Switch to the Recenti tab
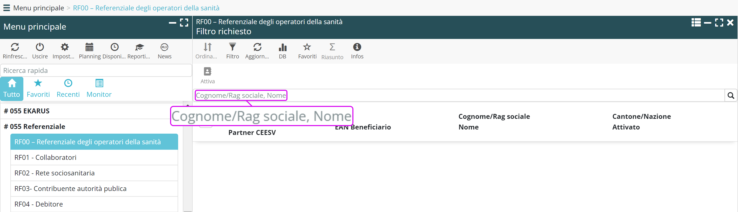The width and height of the screenshot is (738, 212). coord(68,88)
